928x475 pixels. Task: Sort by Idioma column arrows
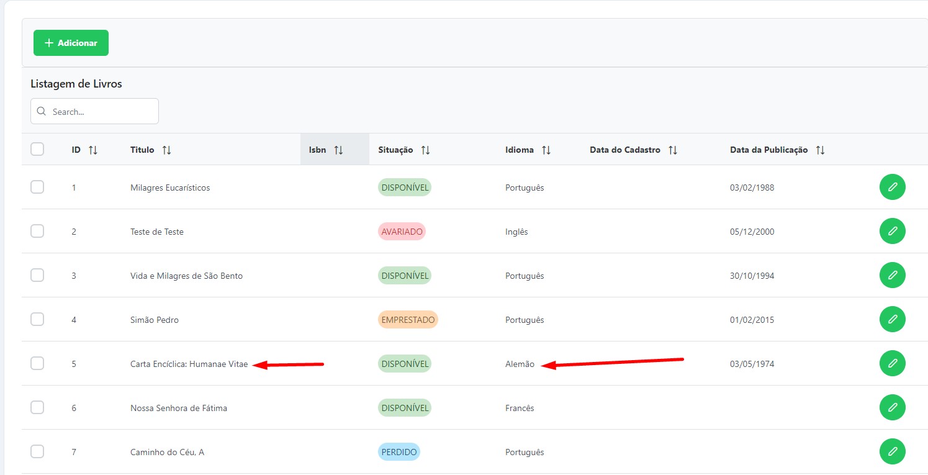tap(546, 150)
